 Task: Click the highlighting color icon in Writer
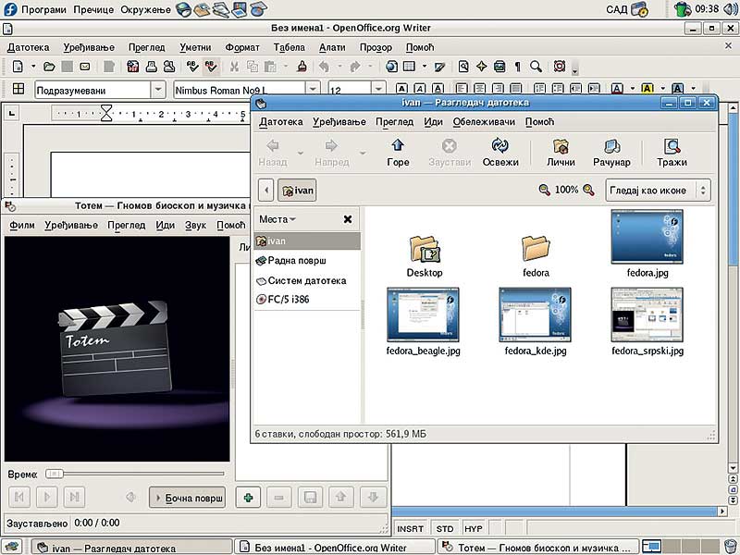coord(647,88)
